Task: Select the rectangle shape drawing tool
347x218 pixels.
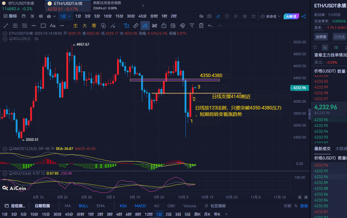Action: click(x=43, y=26)
